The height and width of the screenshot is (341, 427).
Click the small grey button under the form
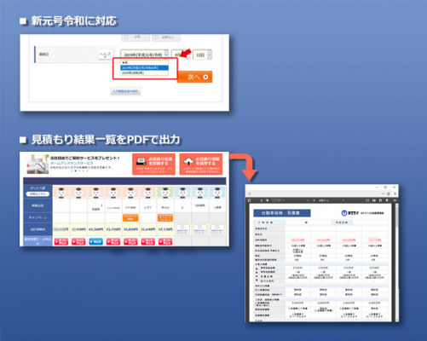click(x=125, y=91)
